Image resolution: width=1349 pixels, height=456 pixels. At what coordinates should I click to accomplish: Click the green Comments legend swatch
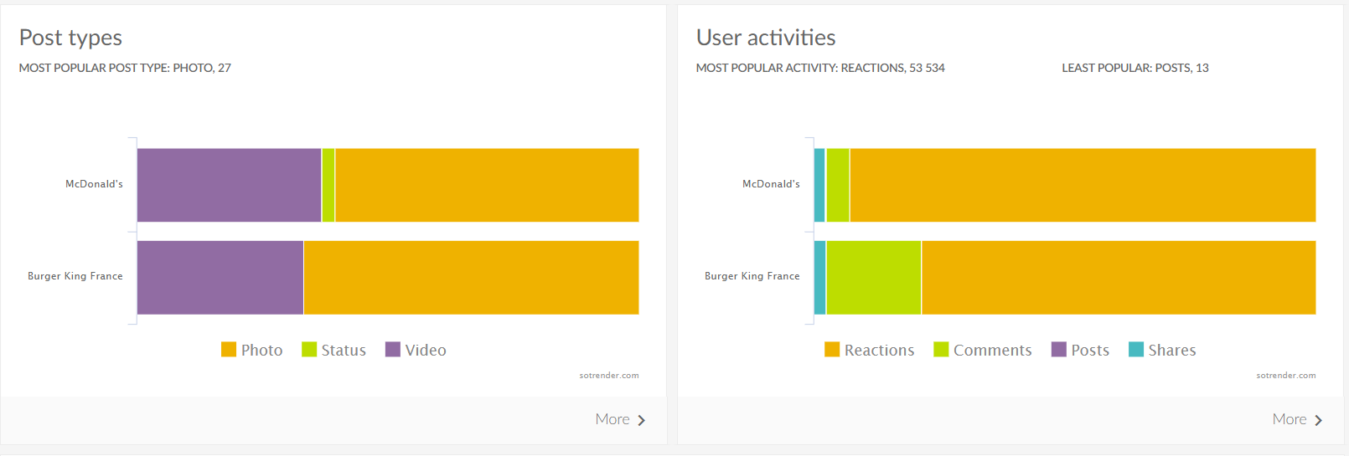(941, 349)
